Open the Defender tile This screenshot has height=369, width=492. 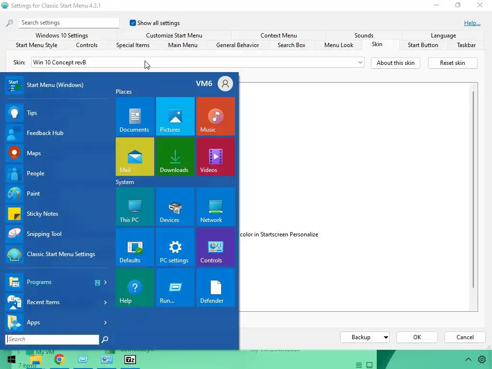216,287
